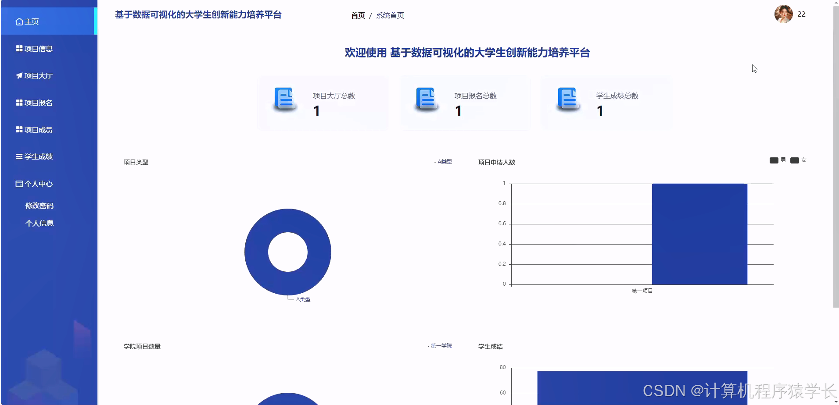This screenshot has height=405, width=839.
Task: Click the list icon next to 学生成绩
Action: (x=19, y=156)
